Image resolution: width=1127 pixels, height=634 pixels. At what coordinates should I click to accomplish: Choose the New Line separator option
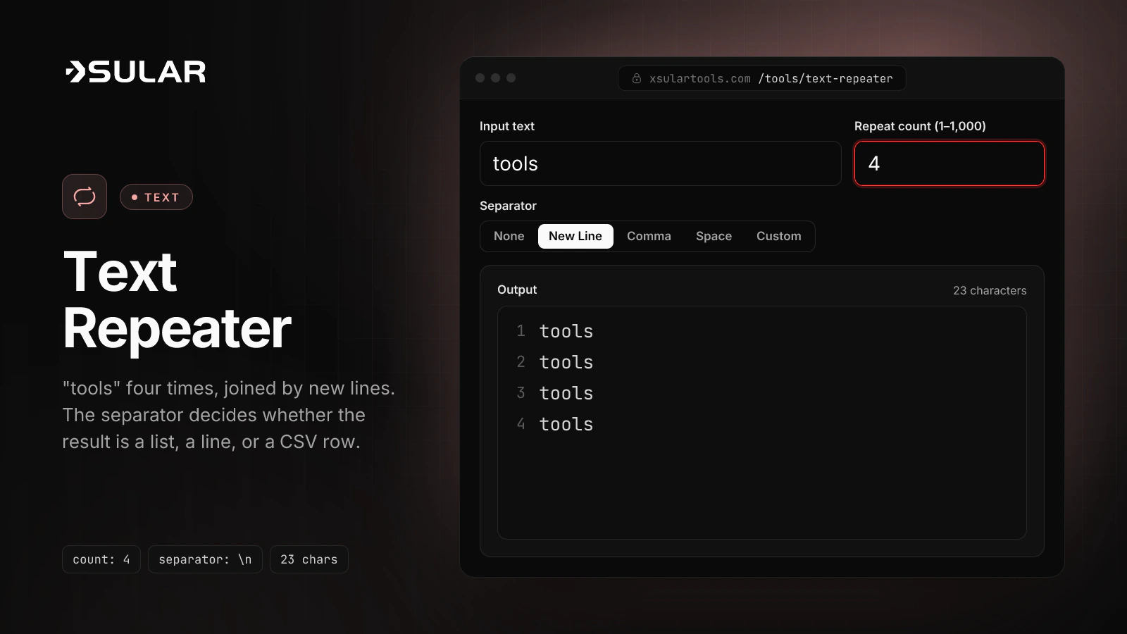[x=575, y=236]
